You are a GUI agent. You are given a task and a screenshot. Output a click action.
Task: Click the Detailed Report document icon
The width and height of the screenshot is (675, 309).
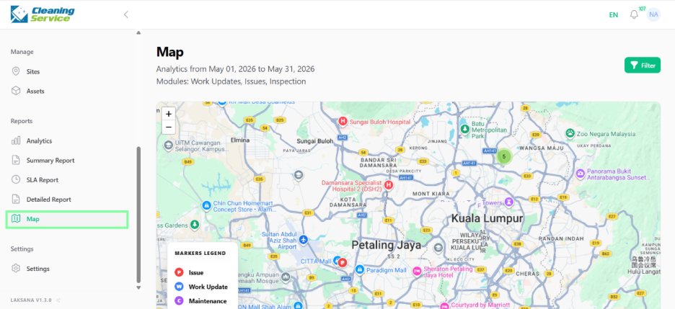(16, 200)
